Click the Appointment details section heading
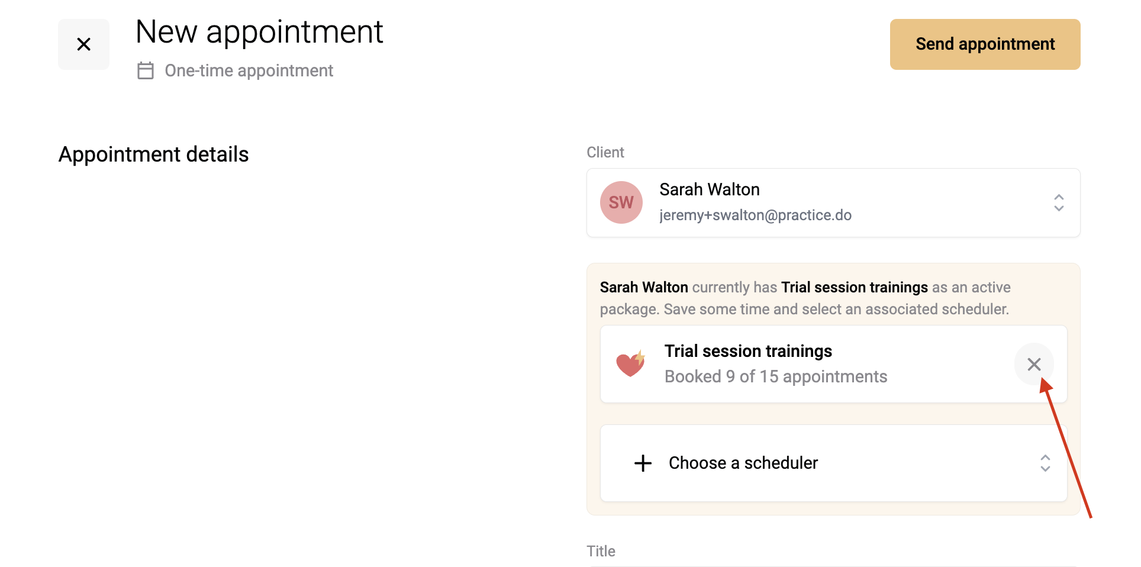The width and height of the screenshot is (1141, 567). click(153, 154)
